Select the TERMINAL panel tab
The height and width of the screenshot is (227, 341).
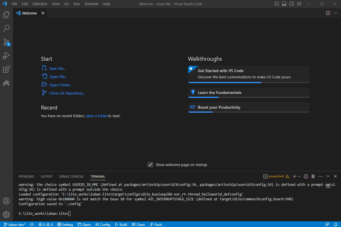tap(98, 176)
